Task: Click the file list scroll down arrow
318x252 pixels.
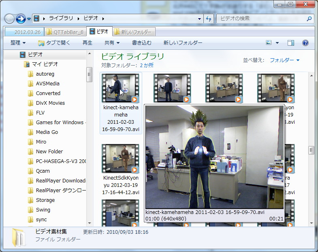Action: pyautogui.click(x=312, y=223)
